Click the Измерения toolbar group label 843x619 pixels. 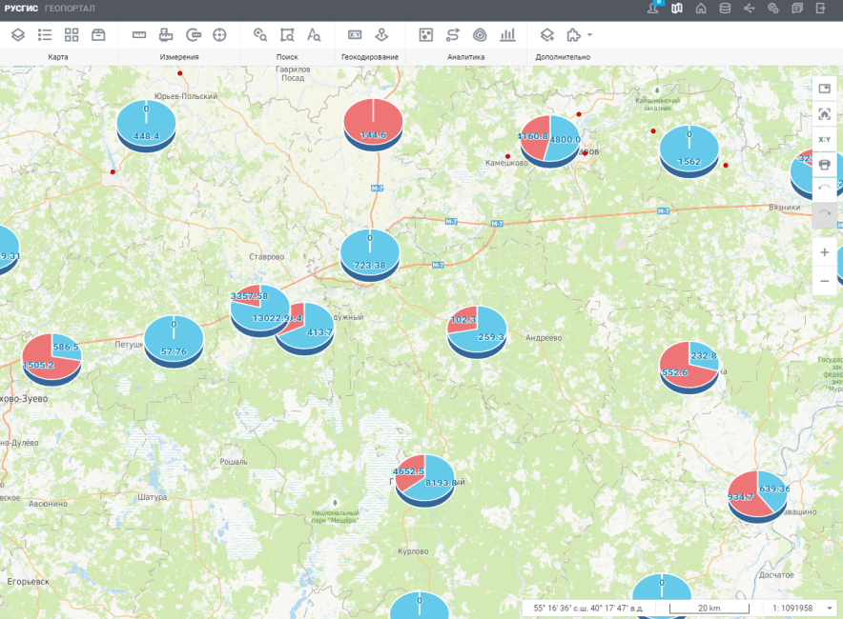(179, 56)
